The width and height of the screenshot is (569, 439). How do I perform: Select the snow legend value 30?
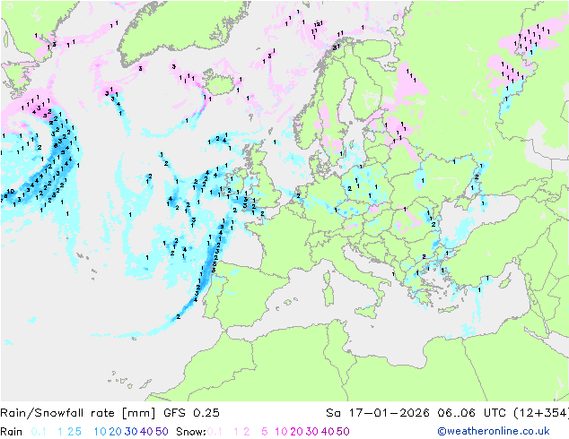311,432
